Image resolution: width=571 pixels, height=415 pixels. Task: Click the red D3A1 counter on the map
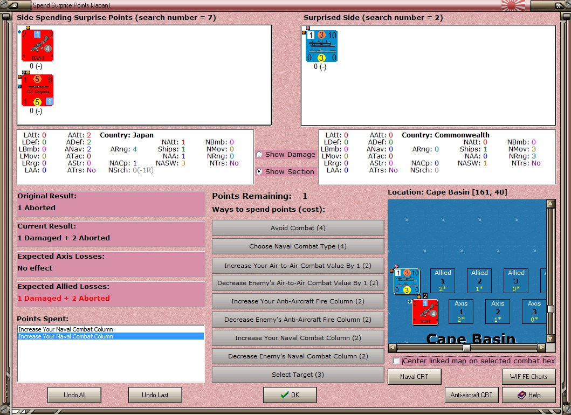pos(425,313)
